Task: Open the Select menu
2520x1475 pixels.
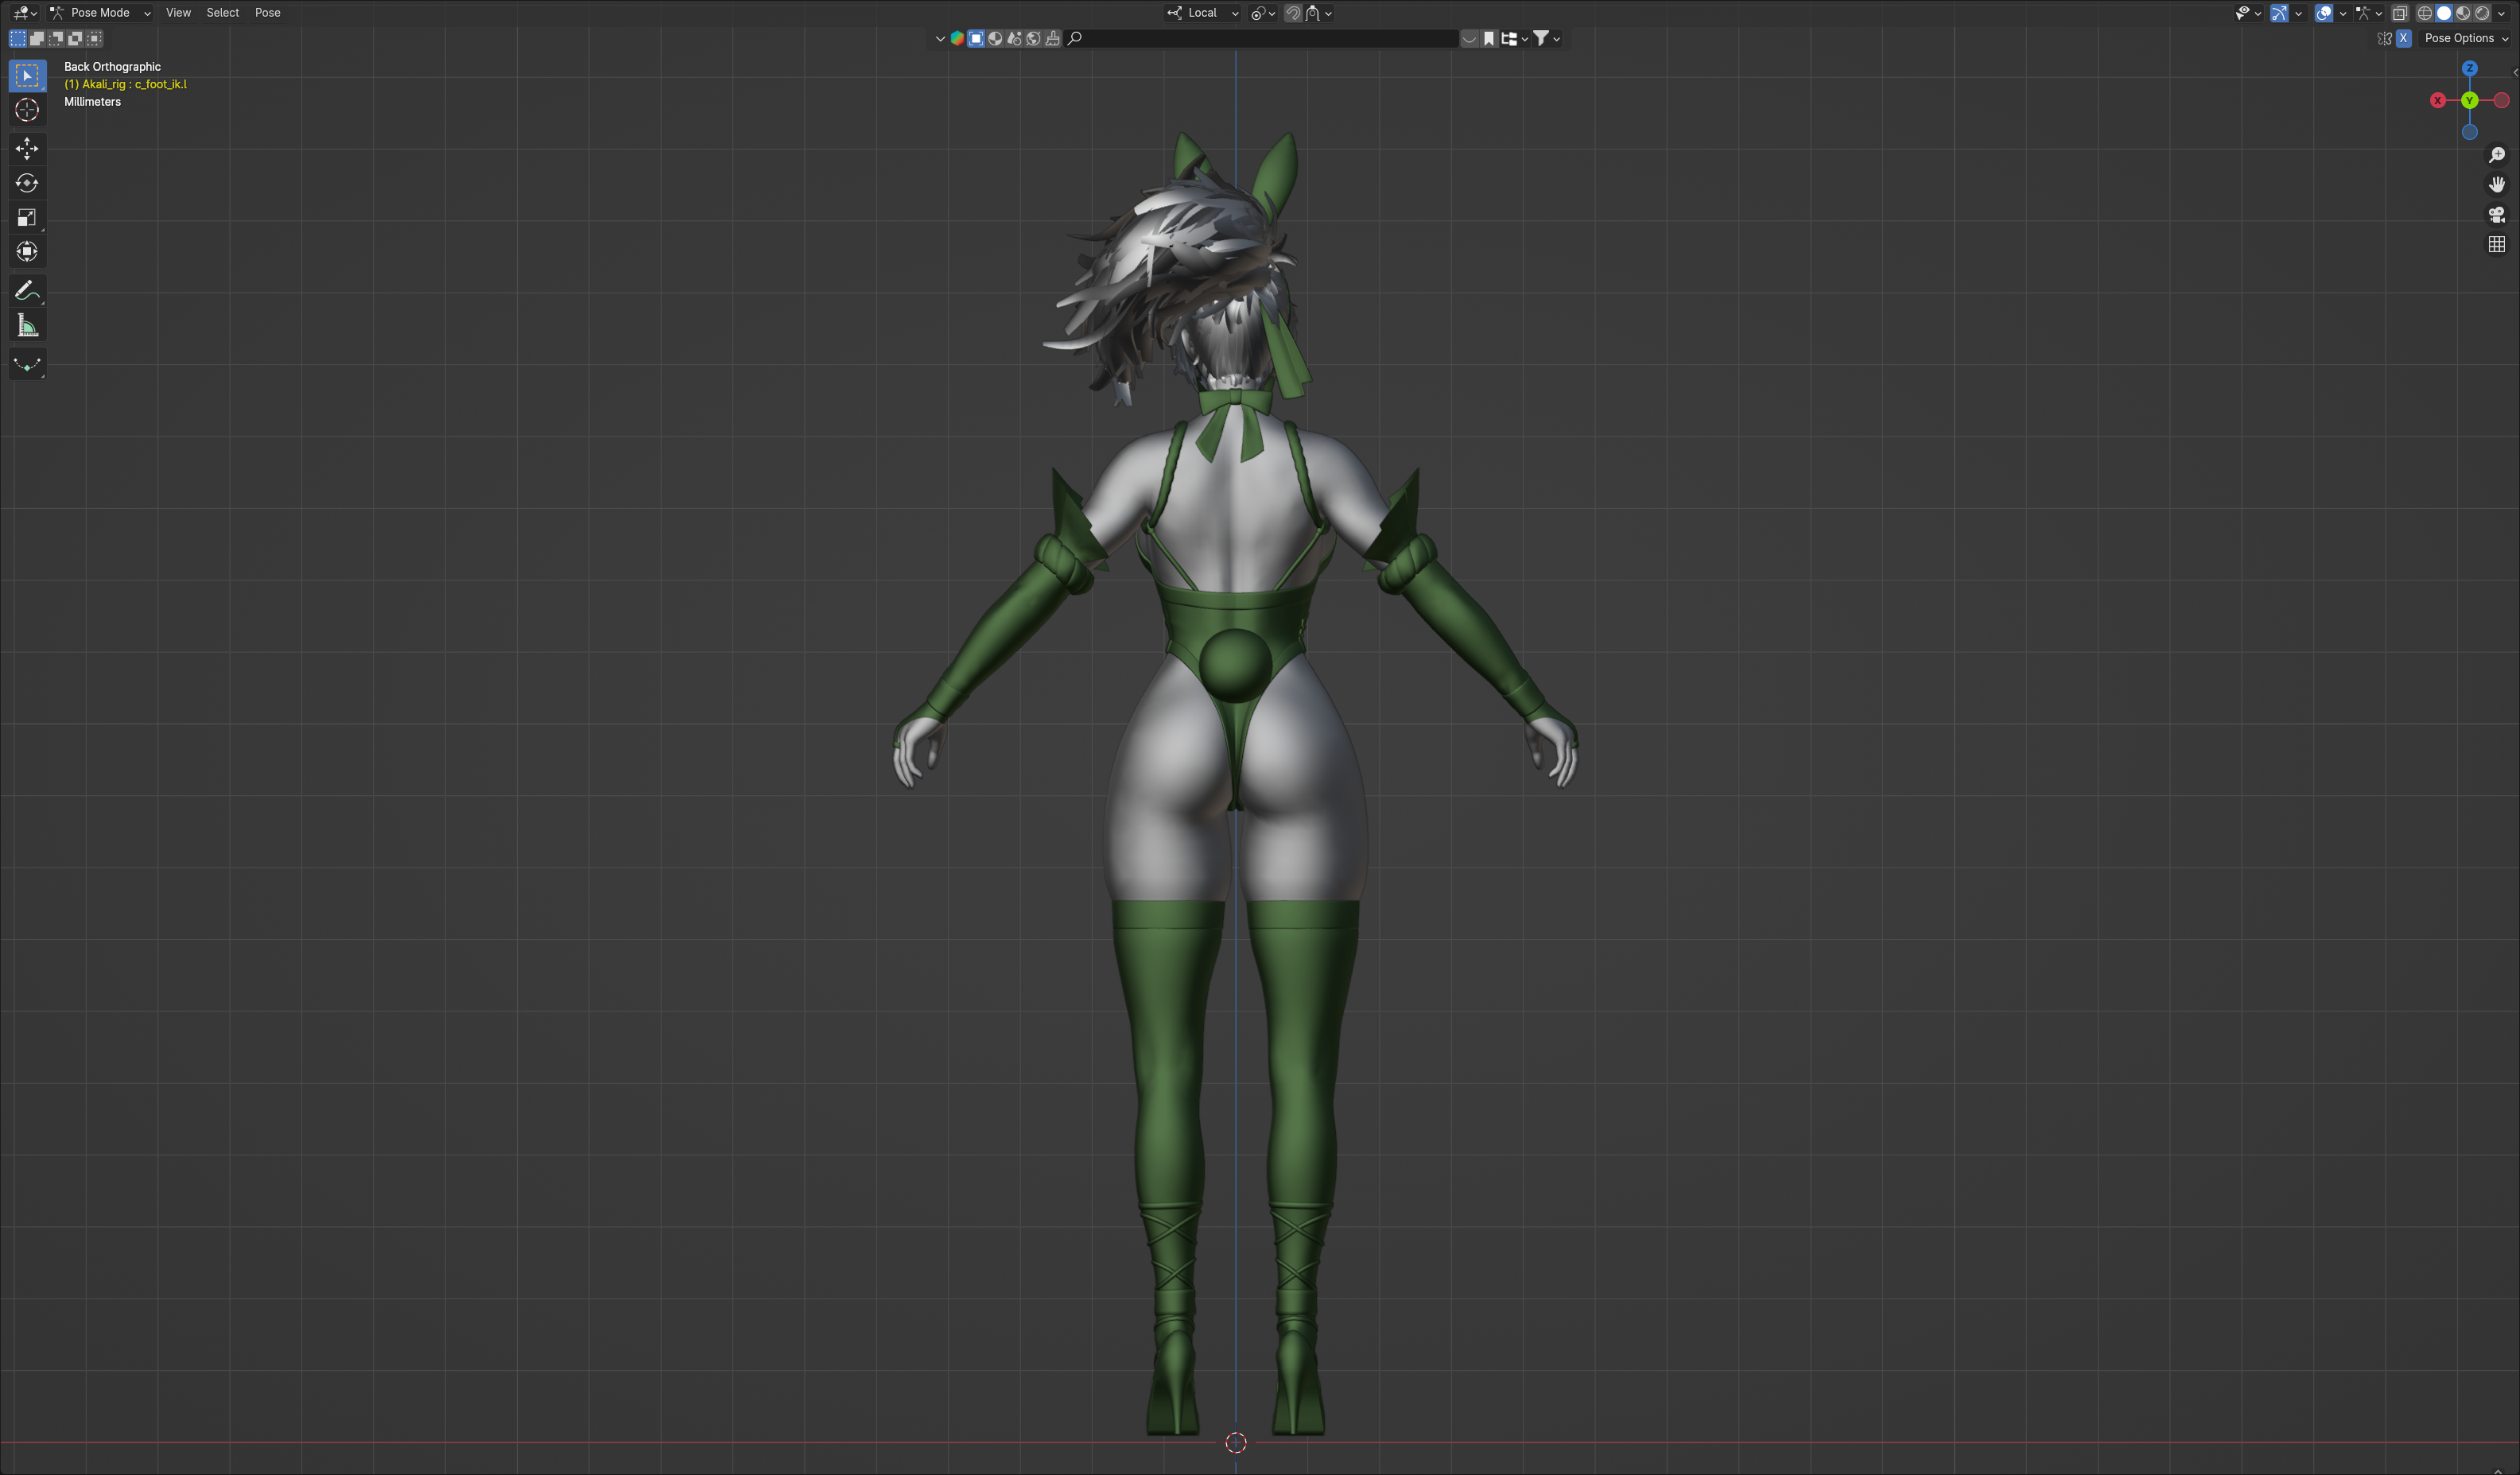Action: click(223, 13)
